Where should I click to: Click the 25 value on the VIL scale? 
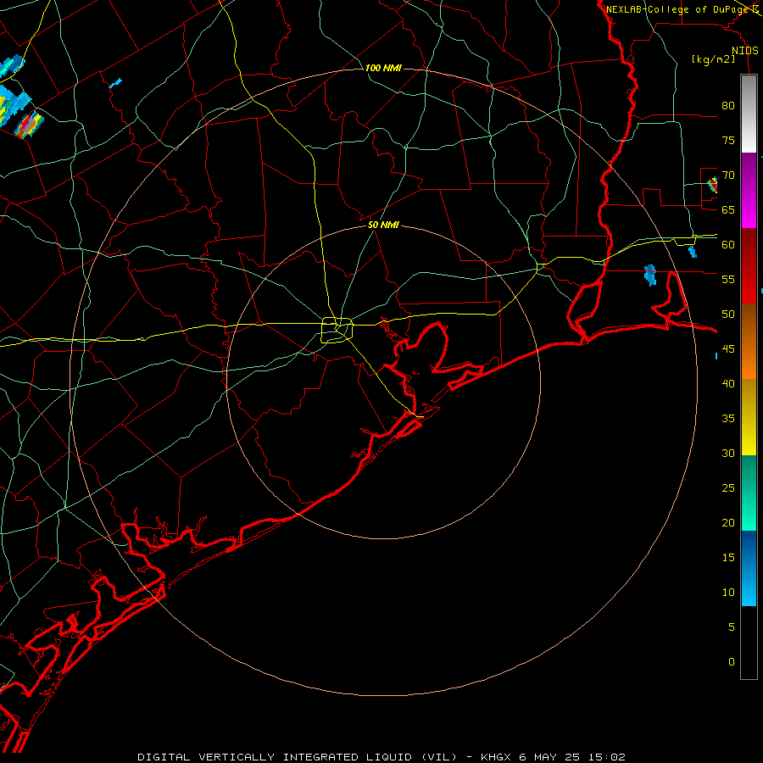tap(728, 488)
